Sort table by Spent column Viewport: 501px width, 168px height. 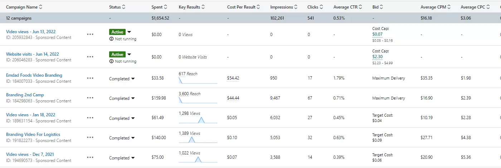pyautogui.click(x=165, y=7)
